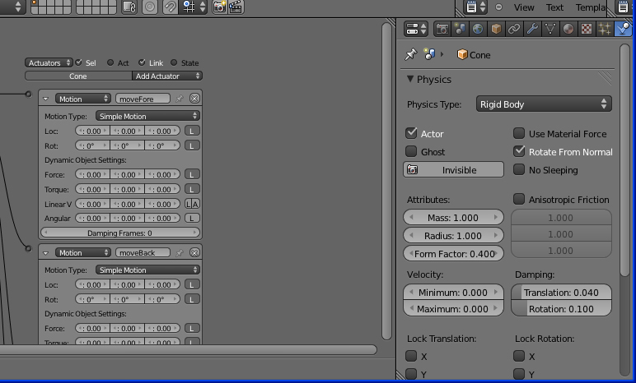The image size is (636, 383).
Task: Enable Lock Rotation X checkbox
Action: click(519, 356)
